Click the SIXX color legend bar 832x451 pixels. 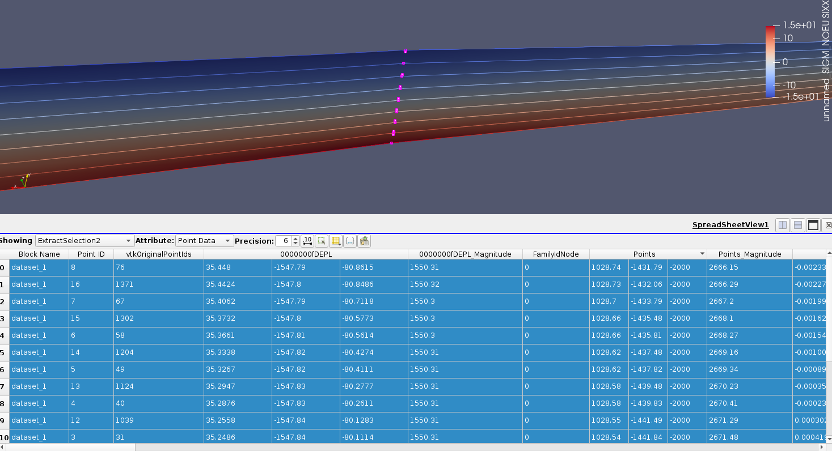pyautogui.click(x=770, y=61)
